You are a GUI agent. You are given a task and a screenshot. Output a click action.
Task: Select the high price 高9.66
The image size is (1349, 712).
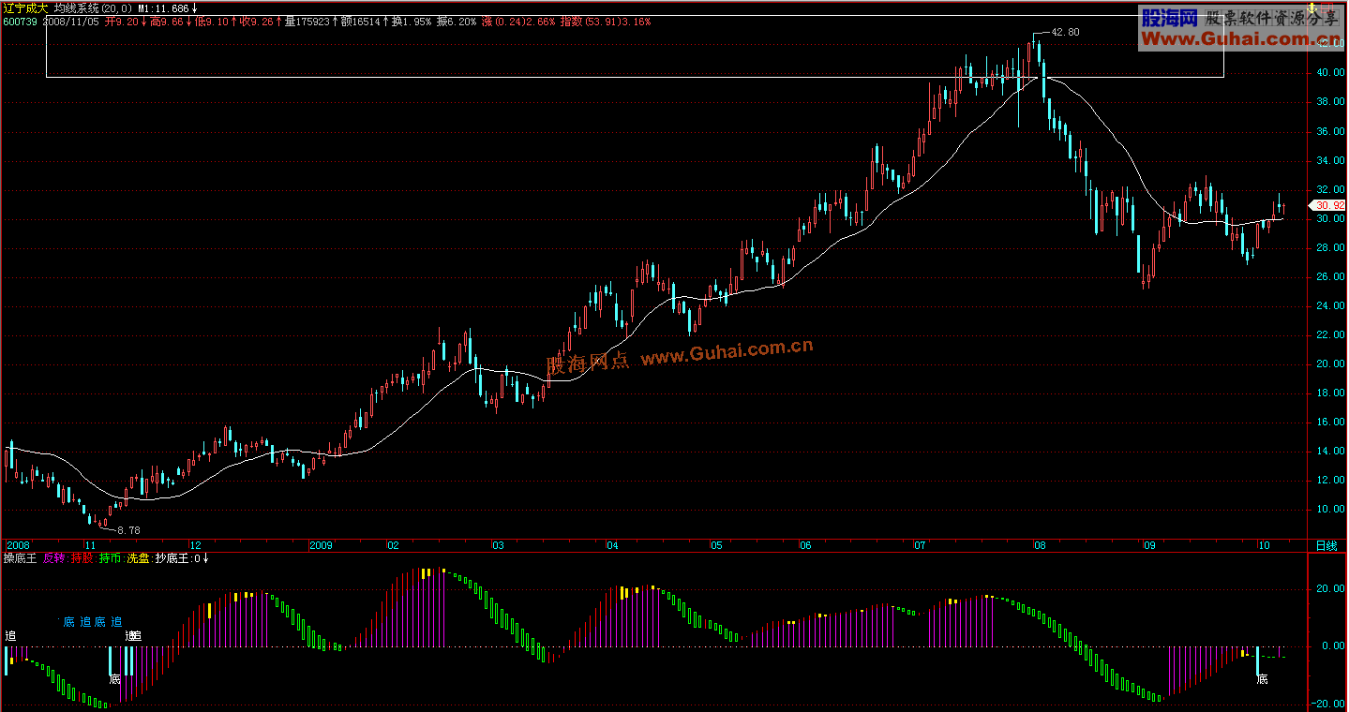[x=168, y=21]
